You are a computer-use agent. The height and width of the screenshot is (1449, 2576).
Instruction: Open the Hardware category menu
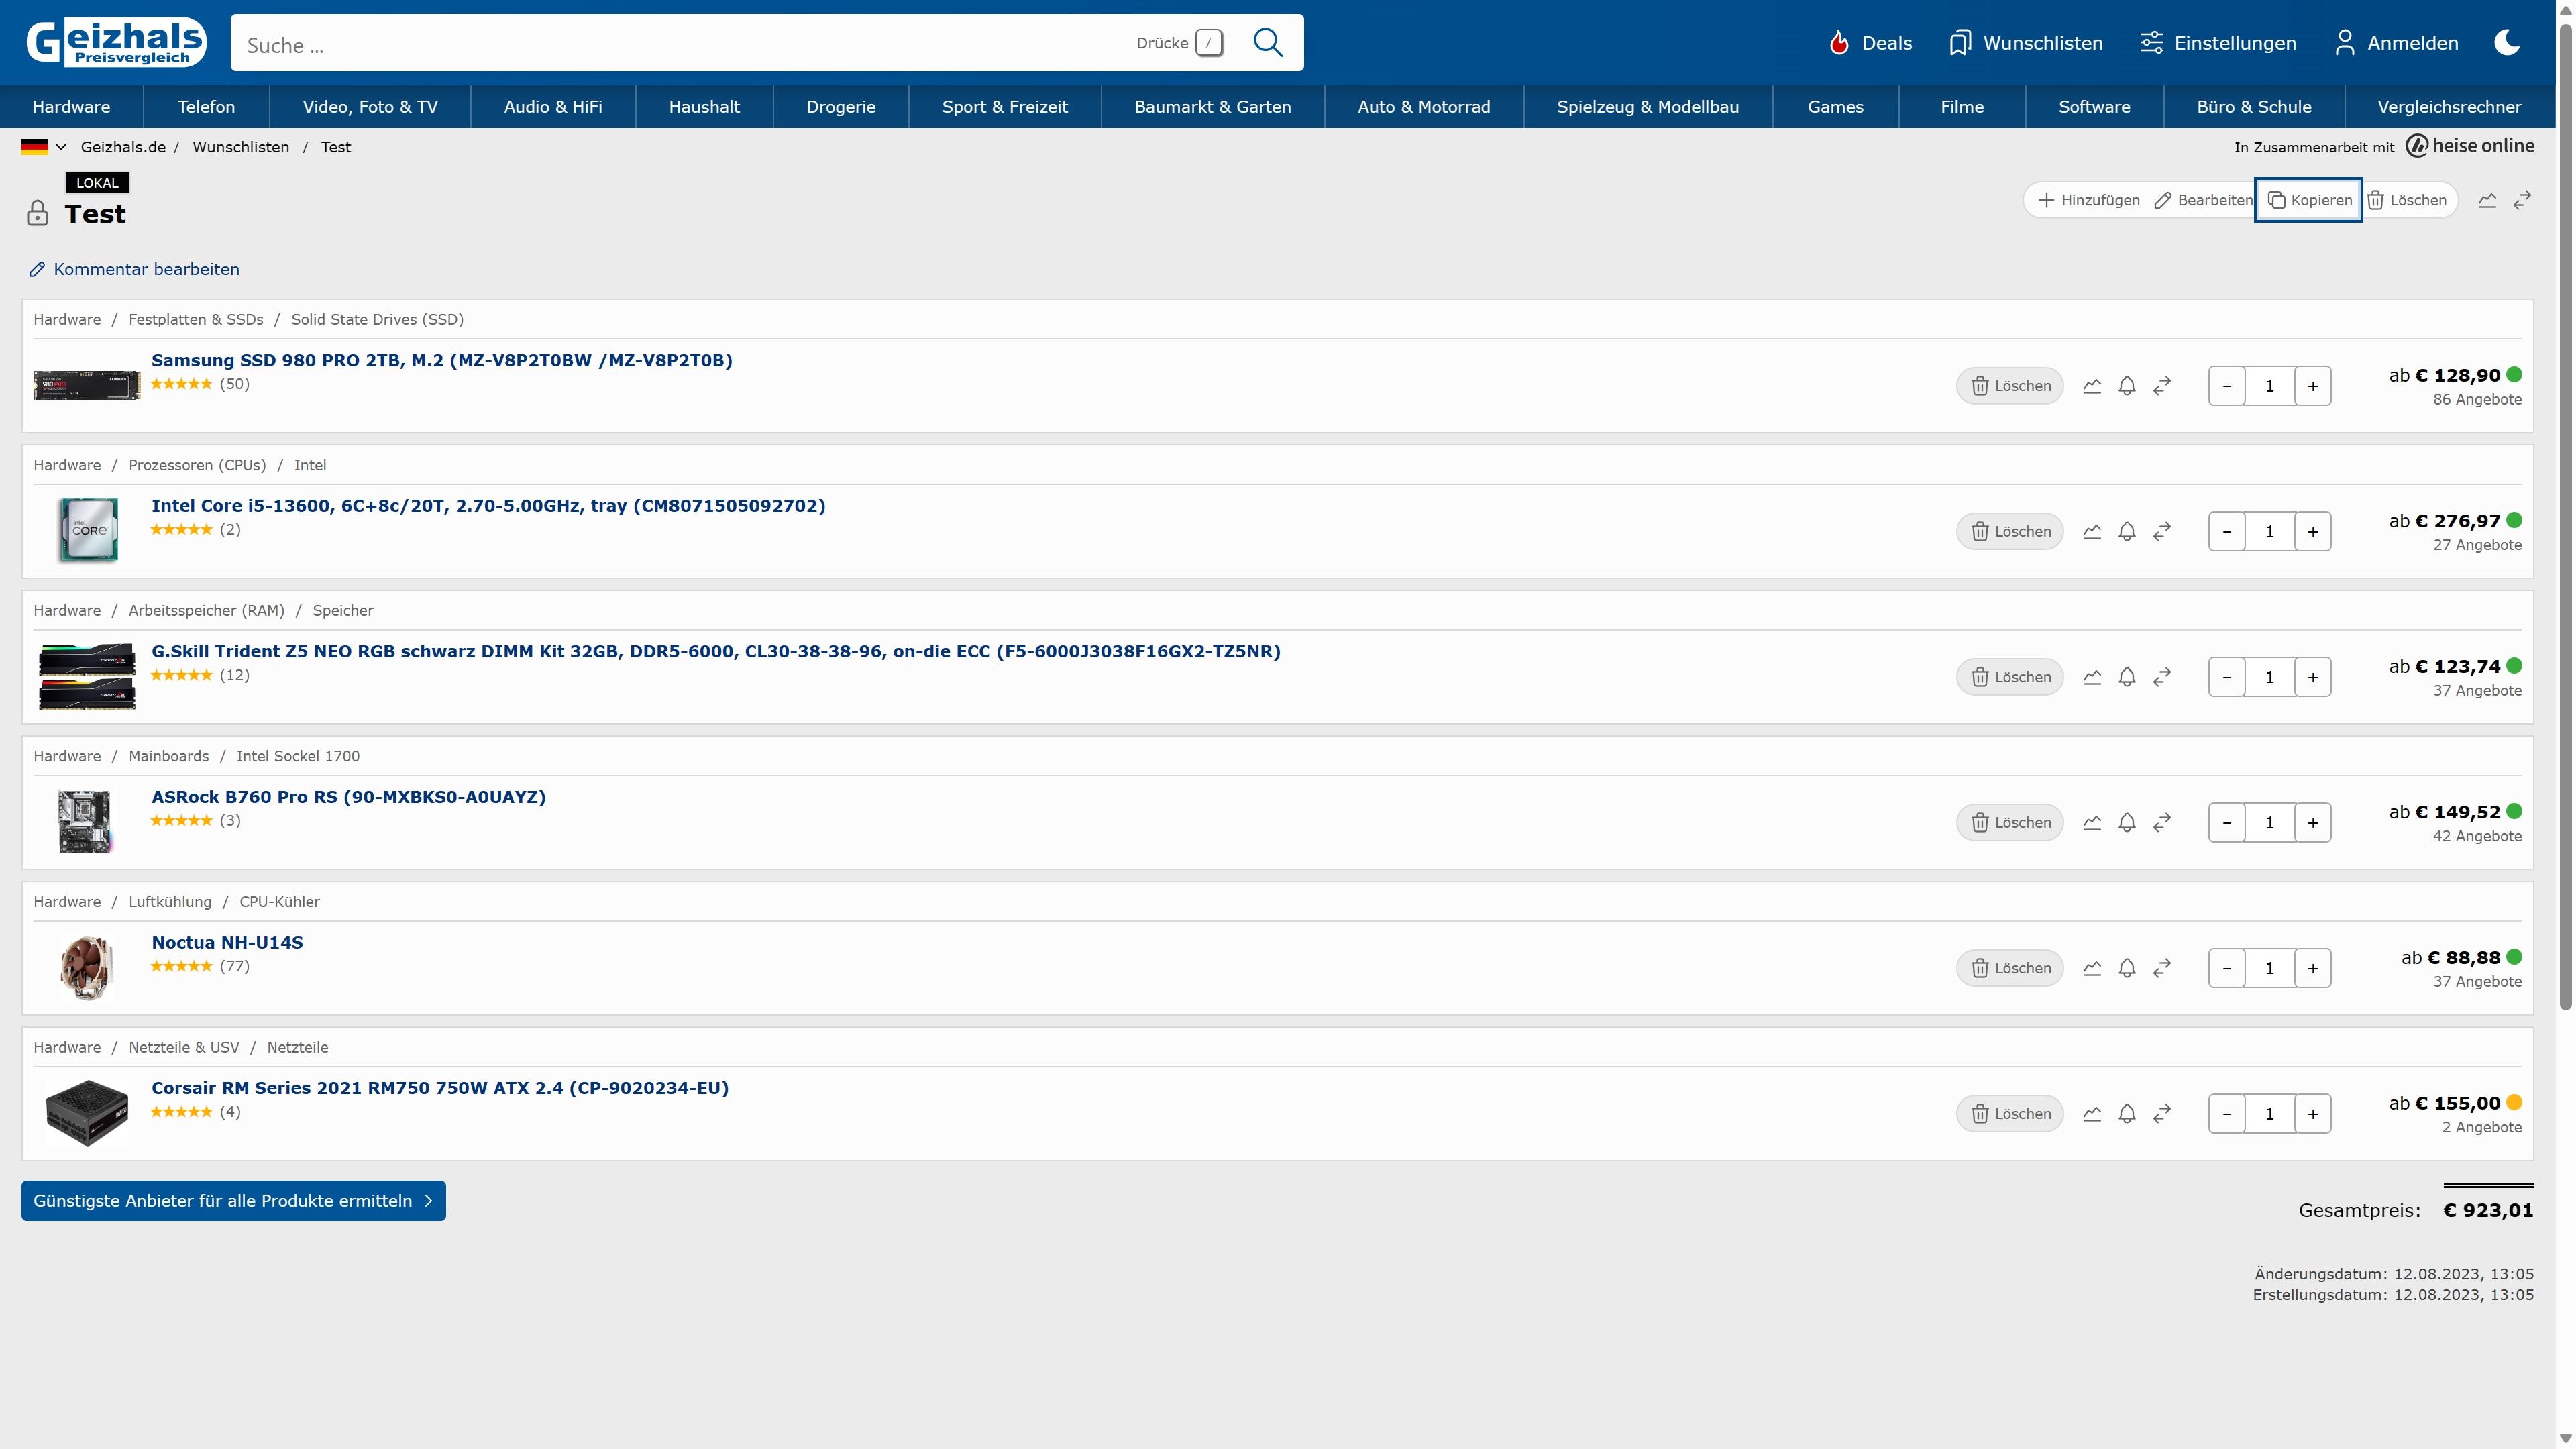(71, 107)
